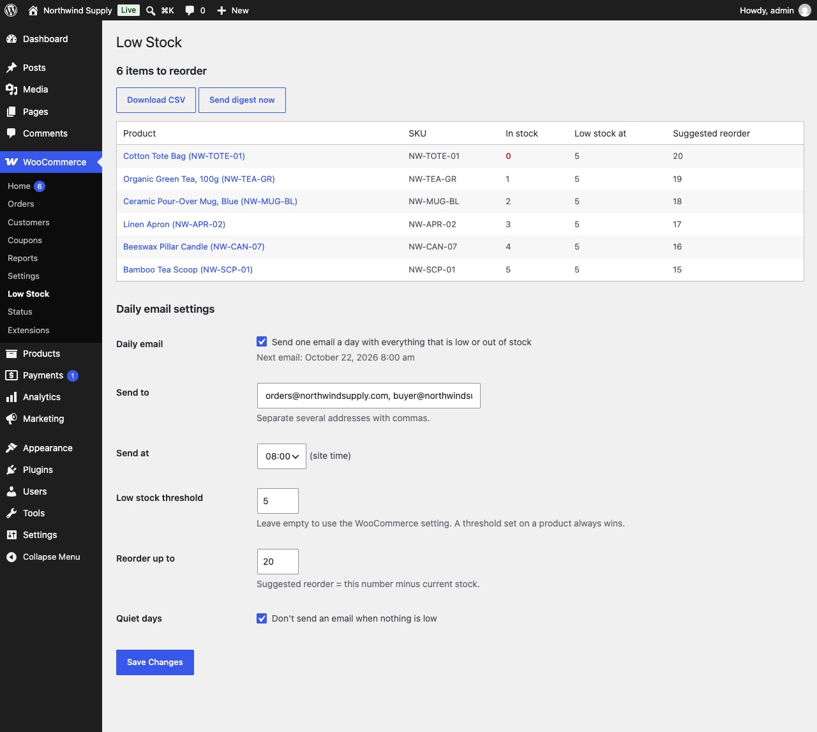Save Changes to email settings
This screenshot has width=817, height=732.
pyautogui.click(x=155, y=662)
